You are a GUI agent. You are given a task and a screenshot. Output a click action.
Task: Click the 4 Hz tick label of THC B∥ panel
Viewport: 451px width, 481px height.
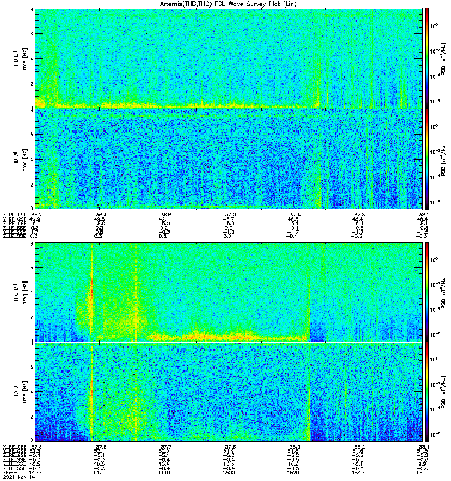(32, 392)
